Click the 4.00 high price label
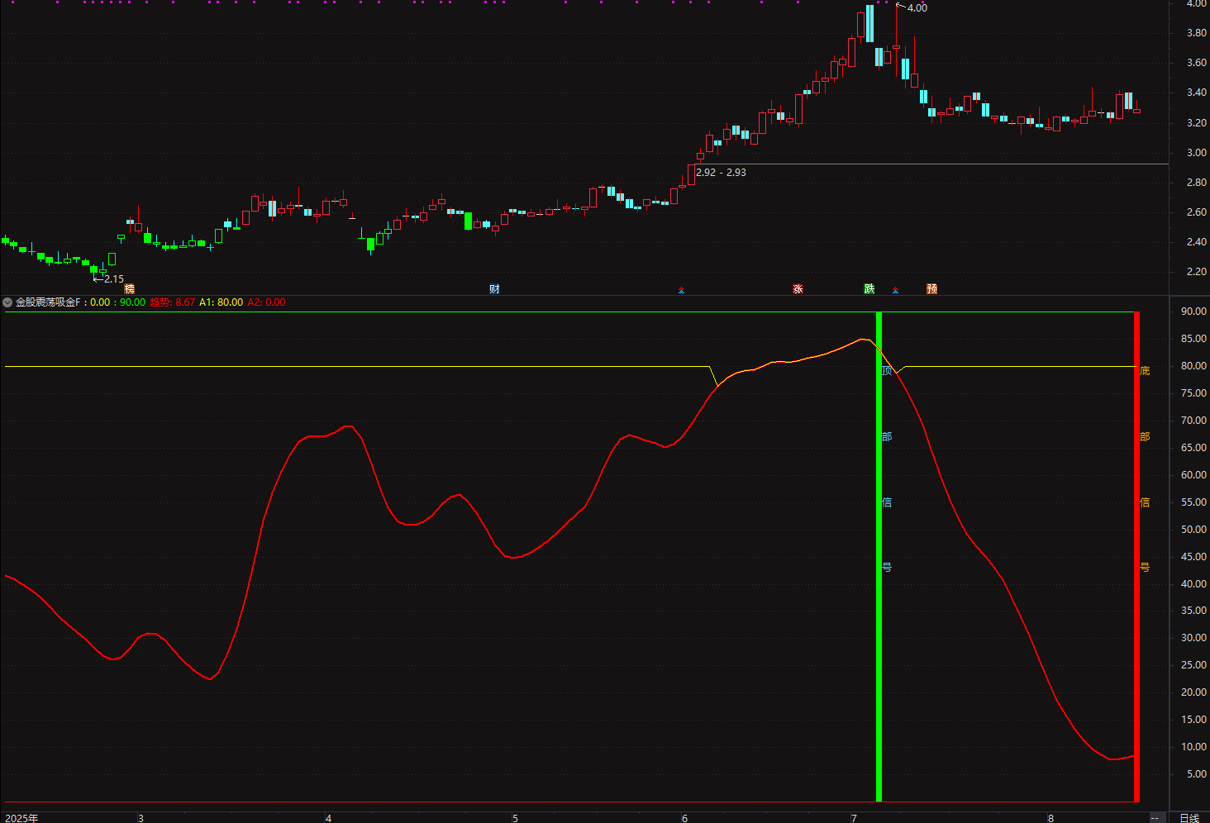Viewport: 1210px width, 823px height. click(917, 8)
